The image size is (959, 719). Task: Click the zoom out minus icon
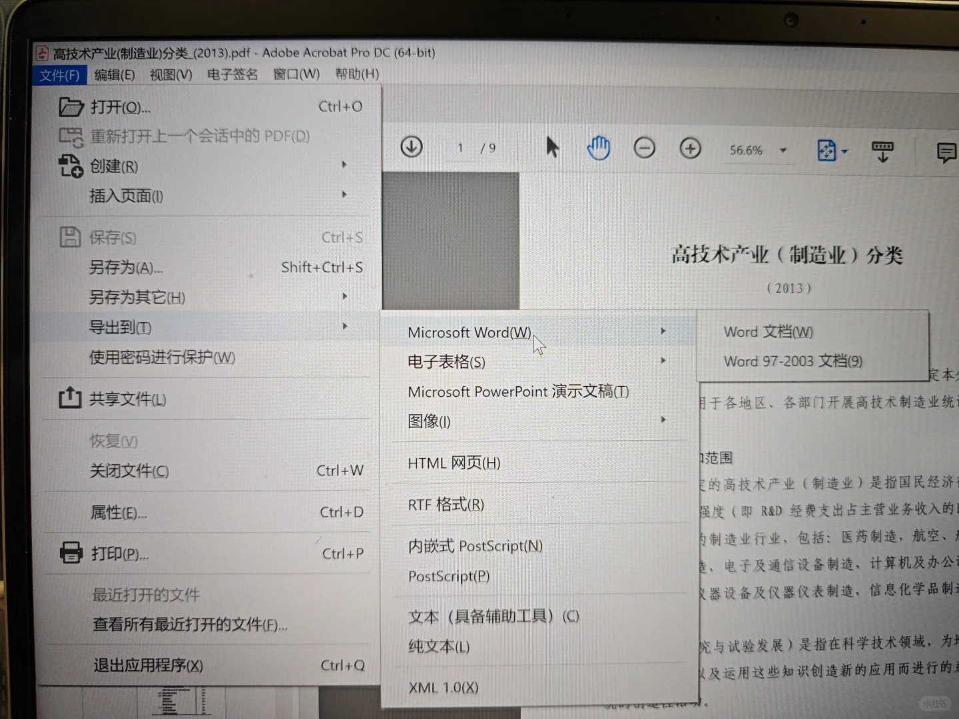point(644,148)
